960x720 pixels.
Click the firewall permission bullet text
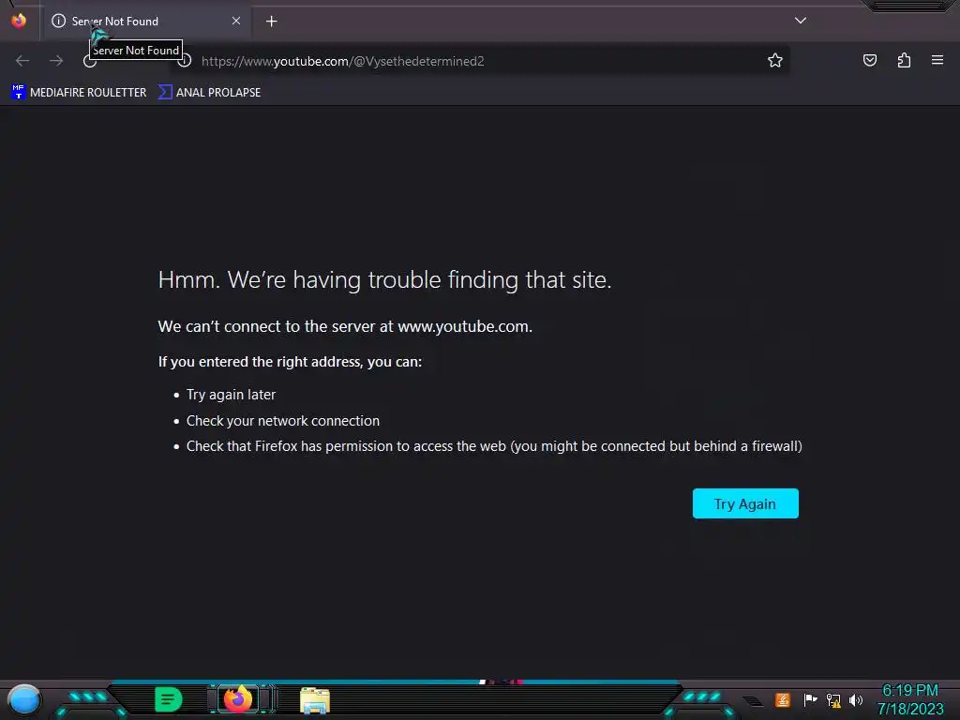point(494,446)
